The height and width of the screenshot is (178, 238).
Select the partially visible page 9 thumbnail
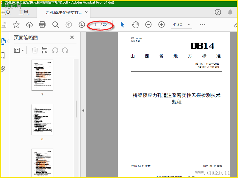[x=42, y=163]
